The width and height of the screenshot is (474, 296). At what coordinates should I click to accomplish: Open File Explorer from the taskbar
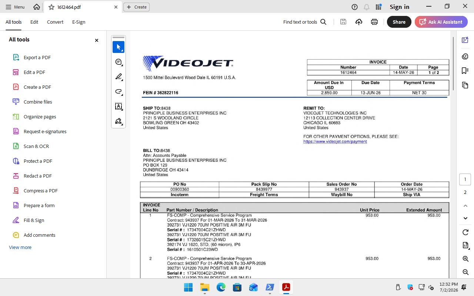pyautogui.click(x=205, y=287)
